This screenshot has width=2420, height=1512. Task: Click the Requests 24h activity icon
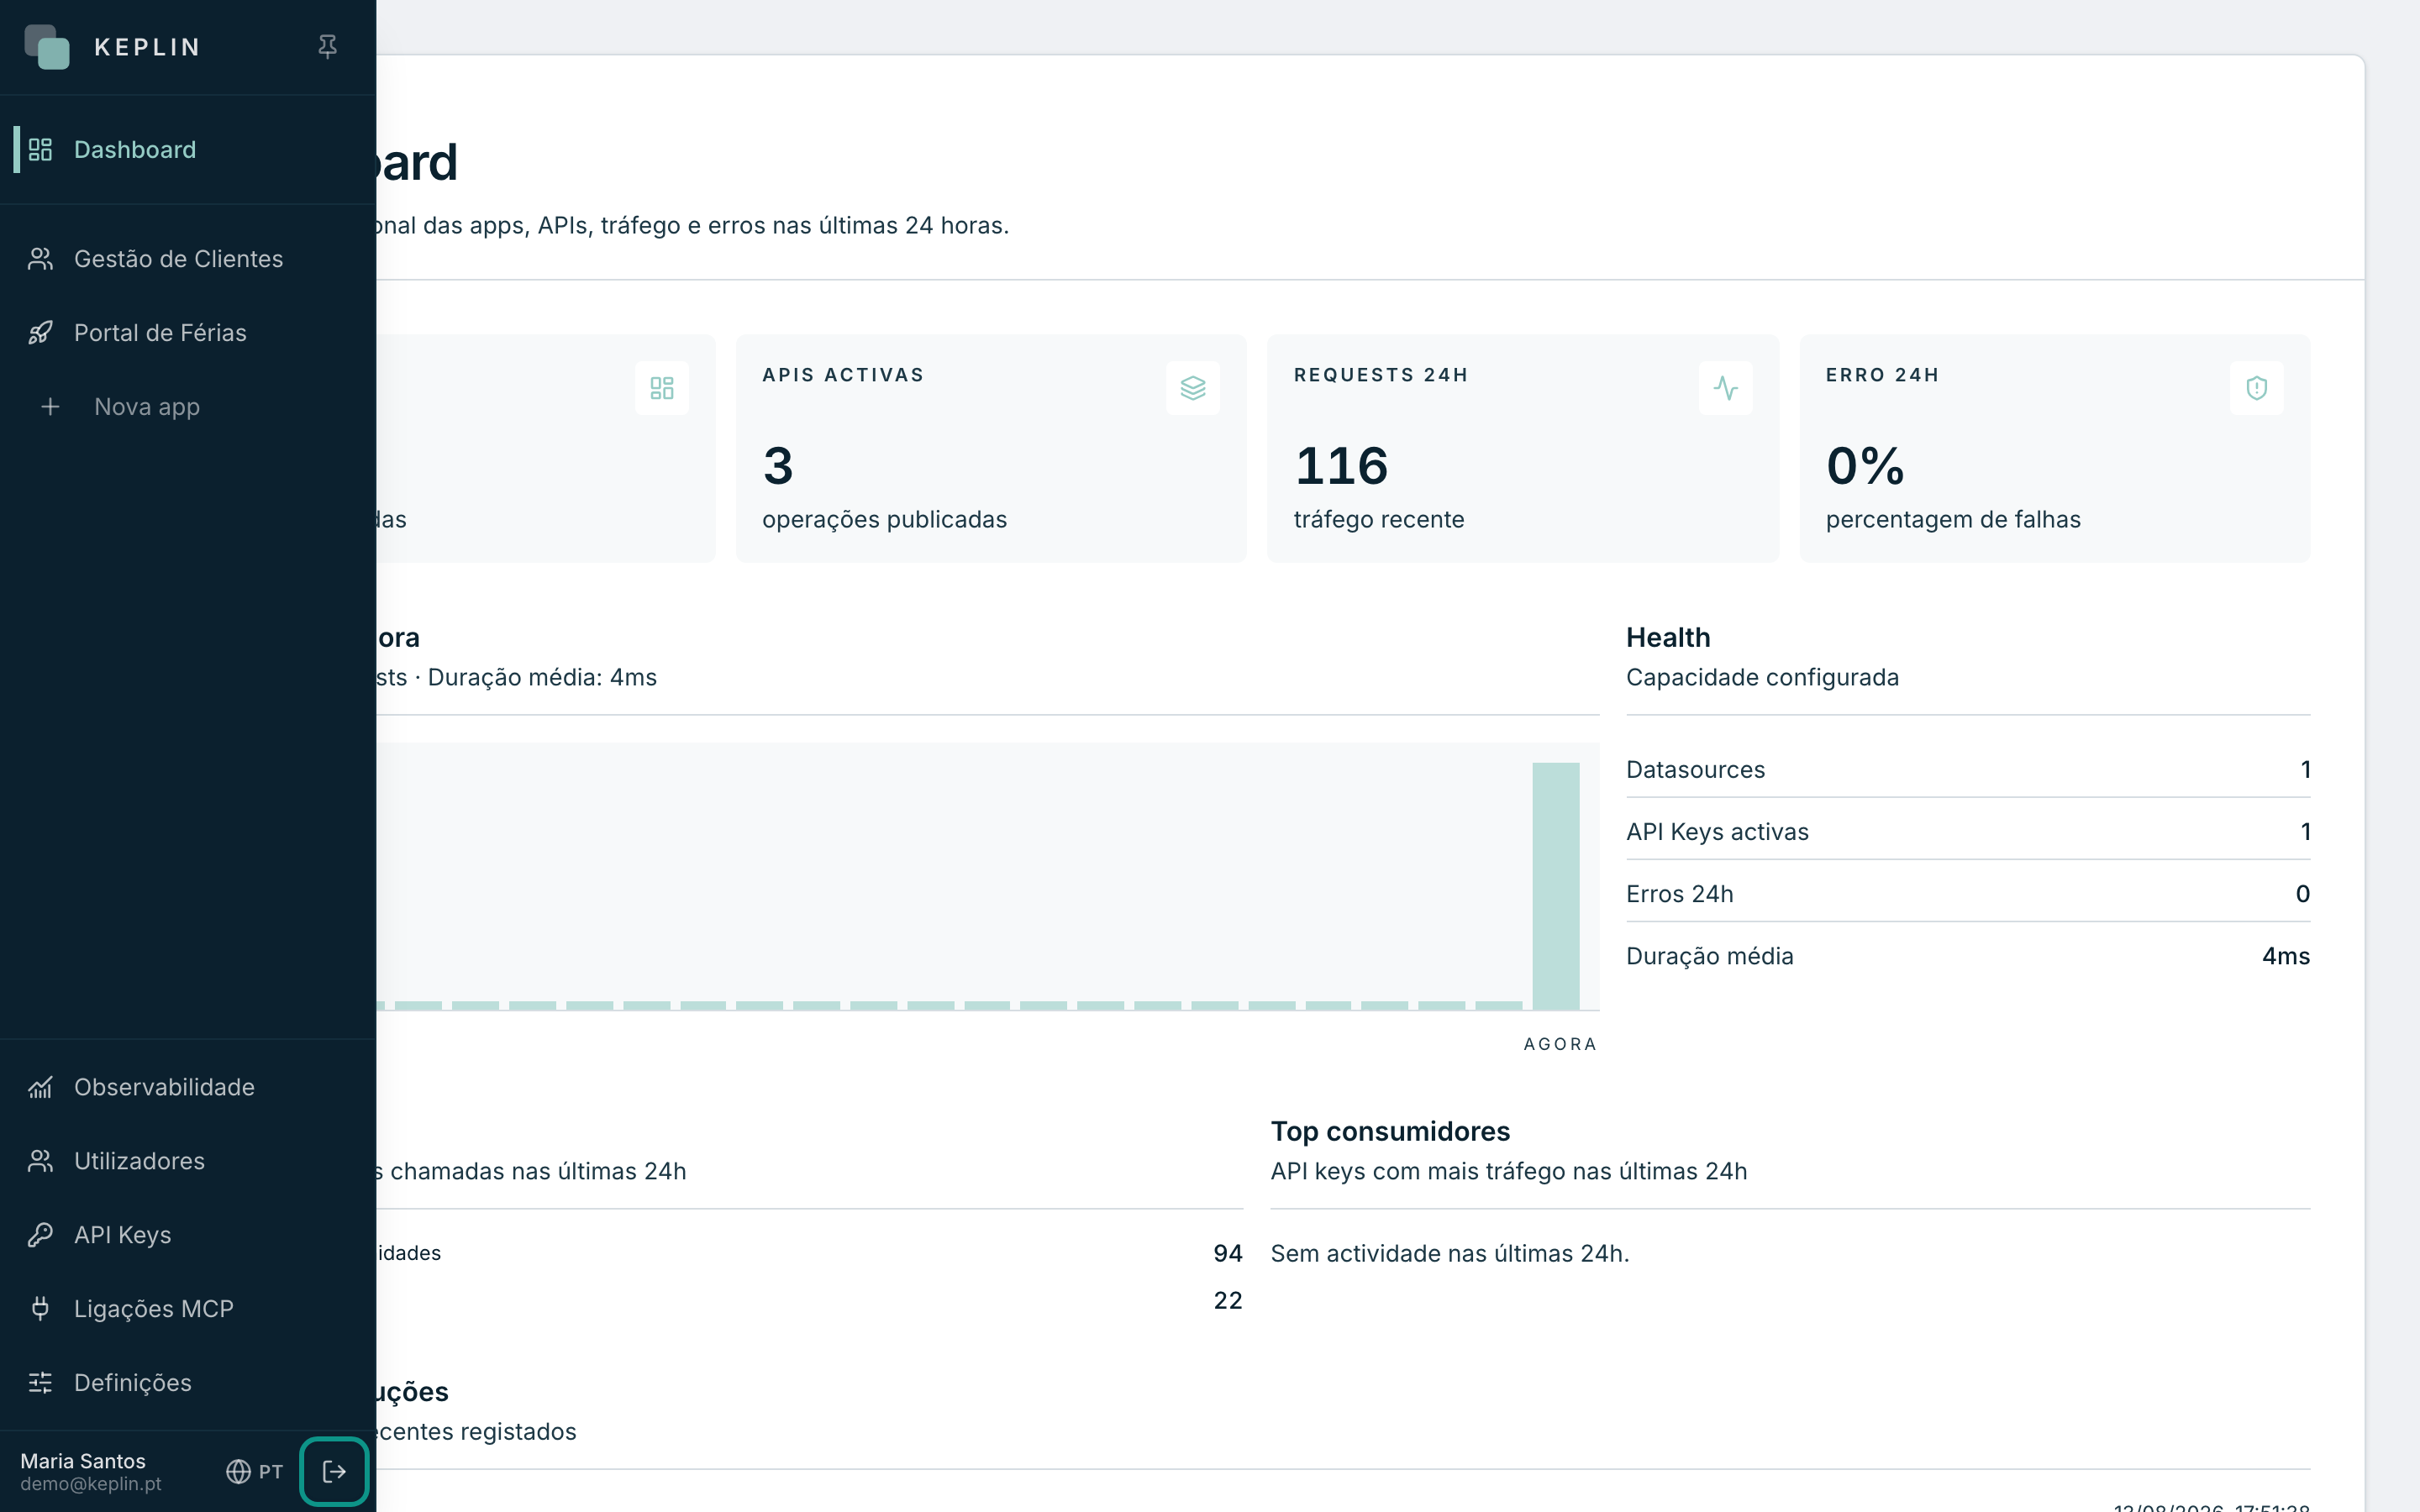tap(1725, 388)
